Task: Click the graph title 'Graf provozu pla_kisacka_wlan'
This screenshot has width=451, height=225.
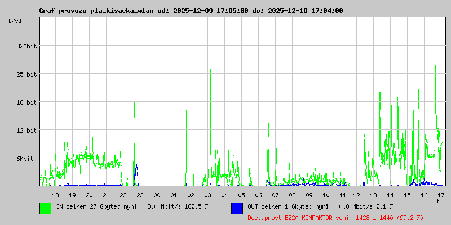Action: 97,11
